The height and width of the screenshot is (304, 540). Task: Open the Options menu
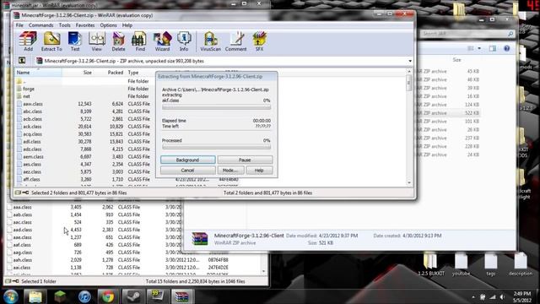point(109,25)
